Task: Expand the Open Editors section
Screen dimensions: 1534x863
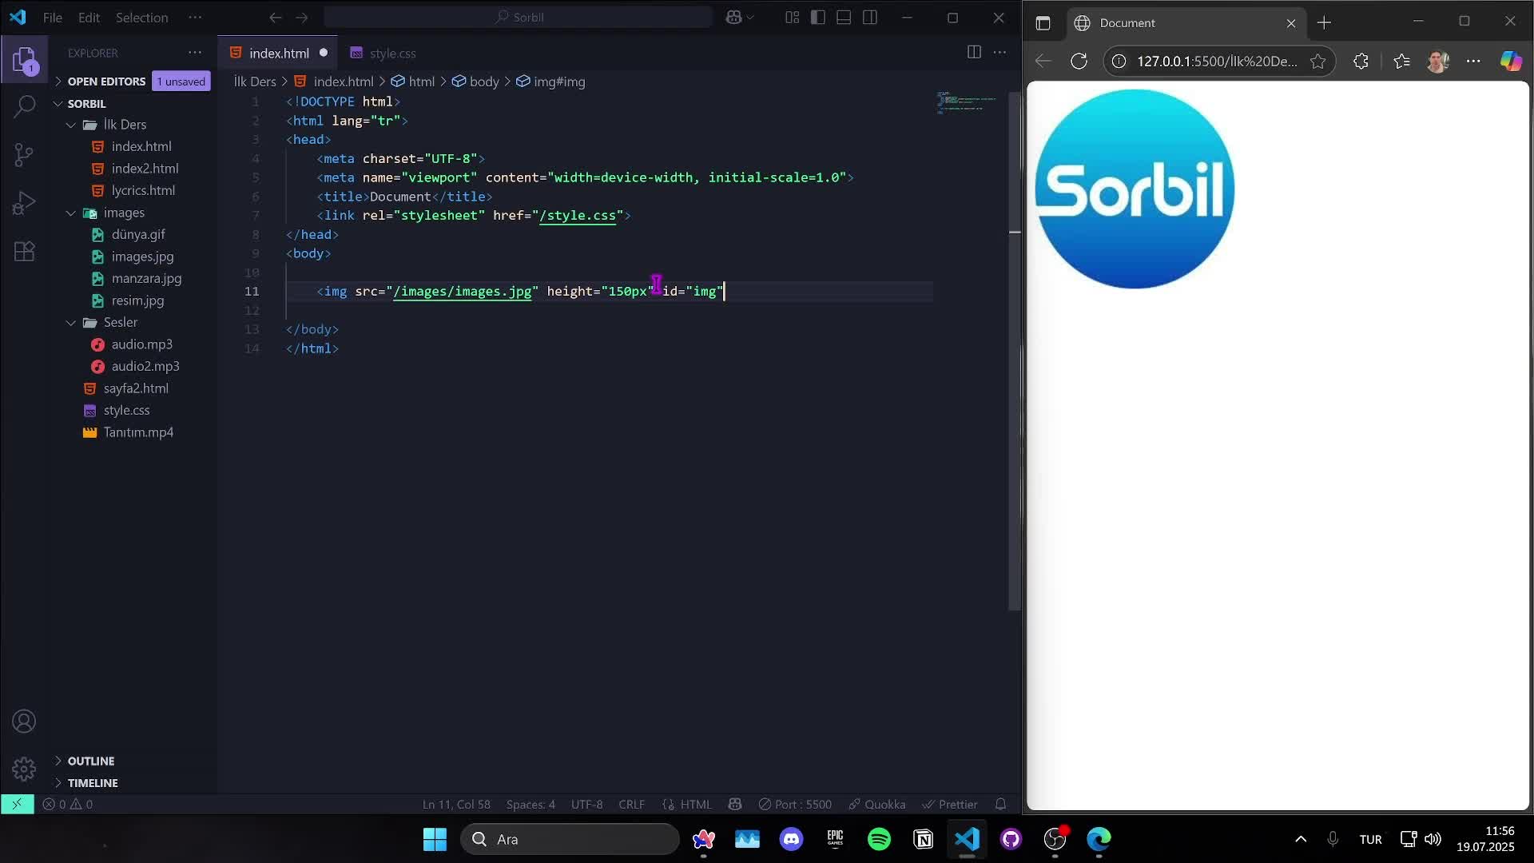Action: [58, 82]
